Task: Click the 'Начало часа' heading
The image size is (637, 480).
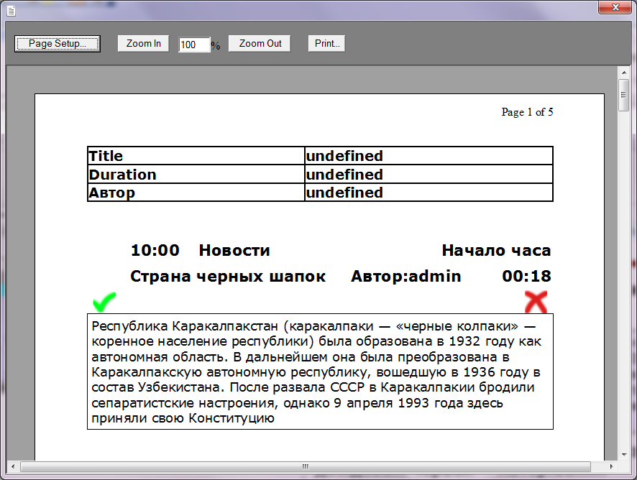Action: pos(496,250)
